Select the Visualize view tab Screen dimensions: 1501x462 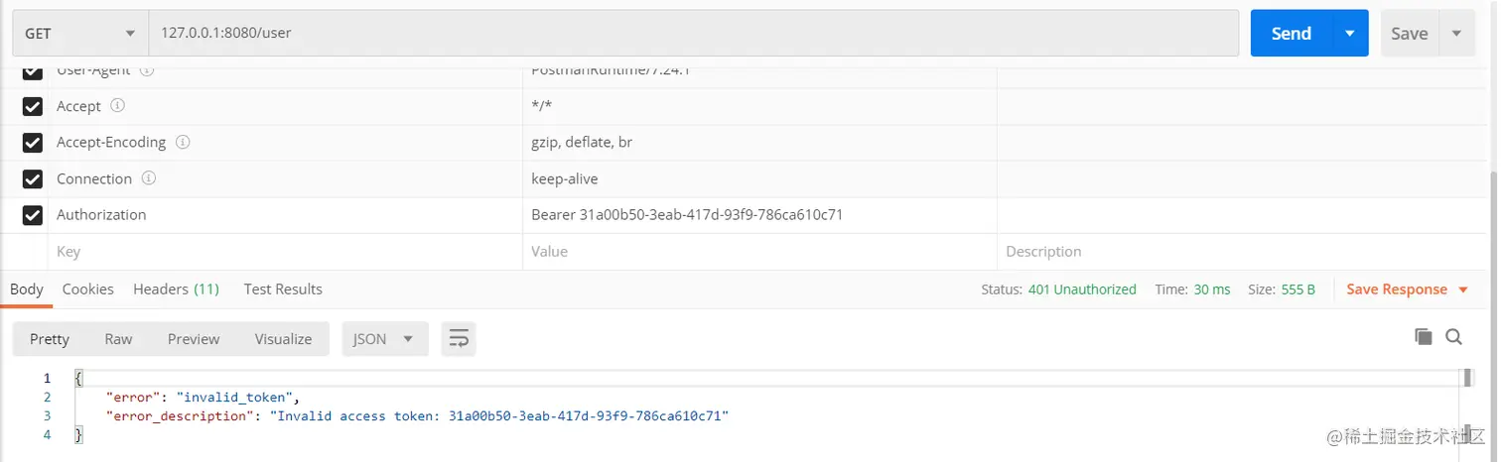click(x=283, y=339)
